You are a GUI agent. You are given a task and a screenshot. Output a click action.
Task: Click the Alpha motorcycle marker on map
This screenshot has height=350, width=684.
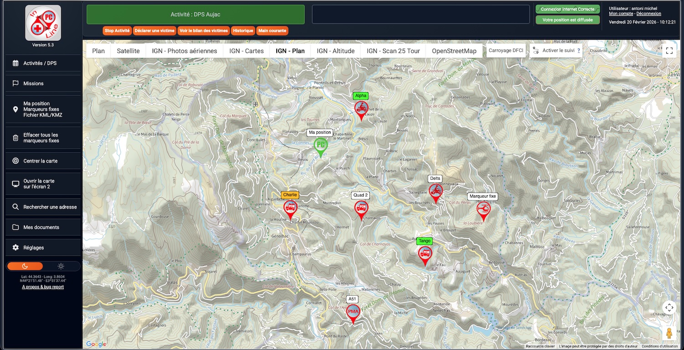click(x=361, y=109)
